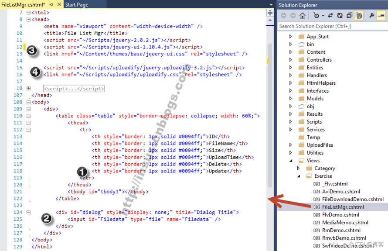Expand the Scripts folder arrow
388x251 pixels.
[290, 122]
